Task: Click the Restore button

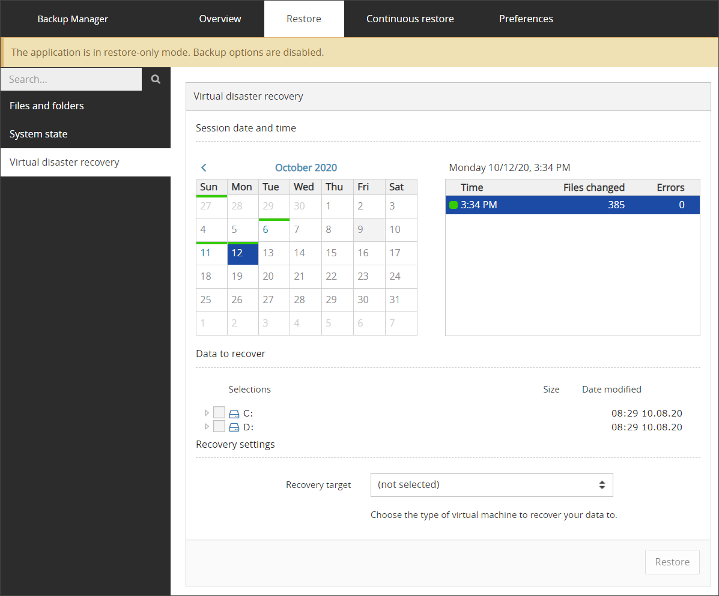Action: 672,562
